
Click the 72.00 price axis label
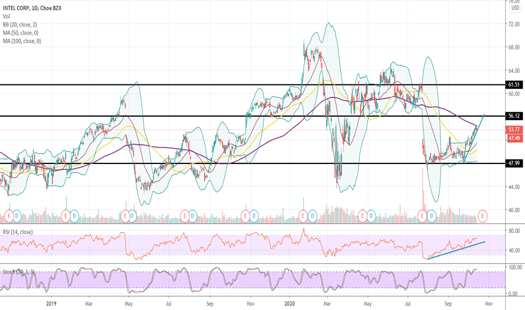[514, 24]
